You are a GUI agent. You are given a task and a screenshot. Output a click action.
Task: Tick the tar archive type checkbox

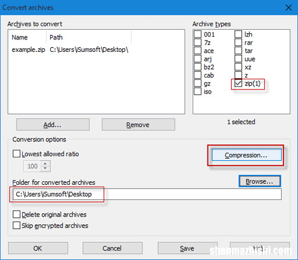click(x=238, y=51)
